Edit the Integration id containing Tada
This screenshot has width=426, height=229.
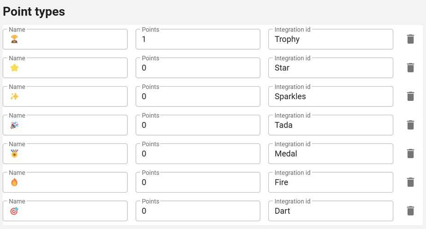pyautogui.click(x=331, y=125)
